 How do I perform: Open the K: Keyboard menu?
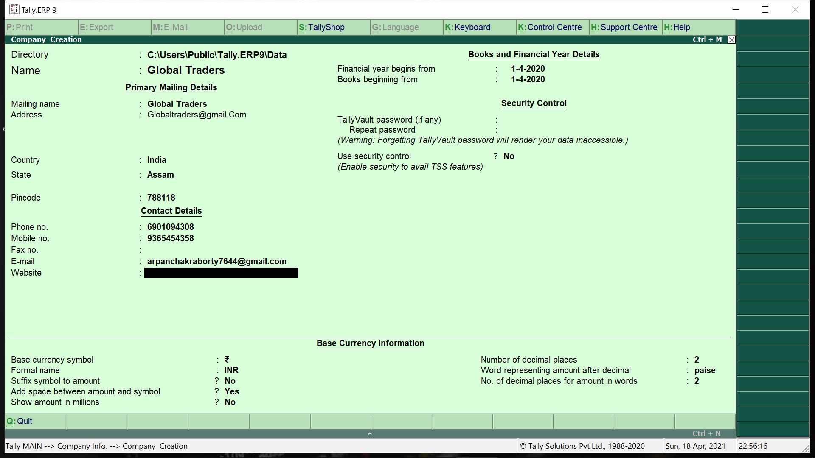480,27
